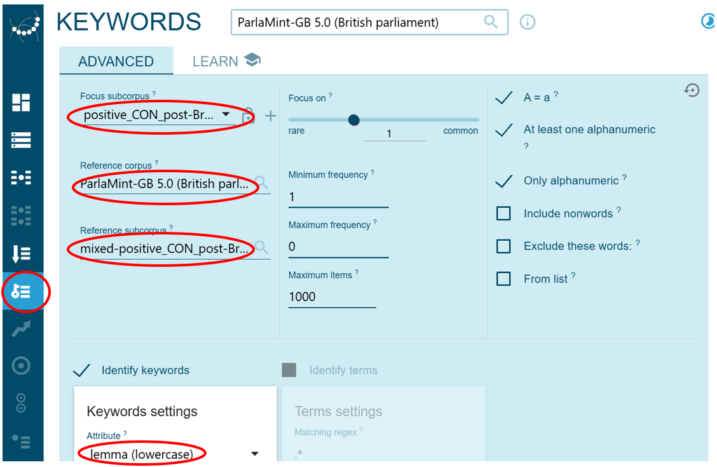Image resolution: width=717 pixels, height=467 pixels.
Task: Expand the Focus subcorpus dropdown
Action: pyautogui.click(x=226, y=115)
